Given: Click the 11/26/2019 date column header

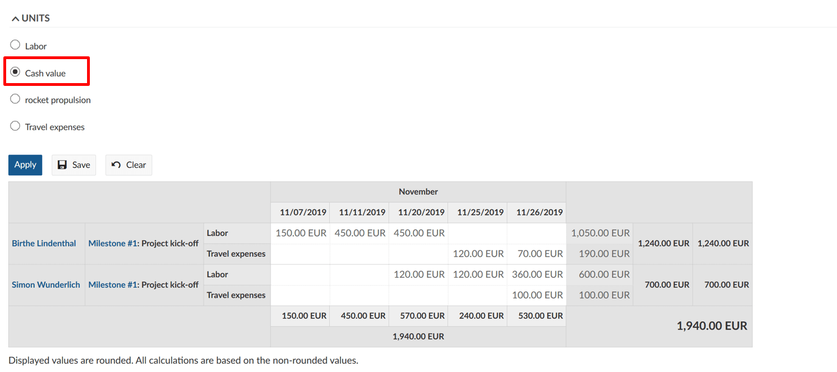Looking at the screenshot, I should 540,212.
